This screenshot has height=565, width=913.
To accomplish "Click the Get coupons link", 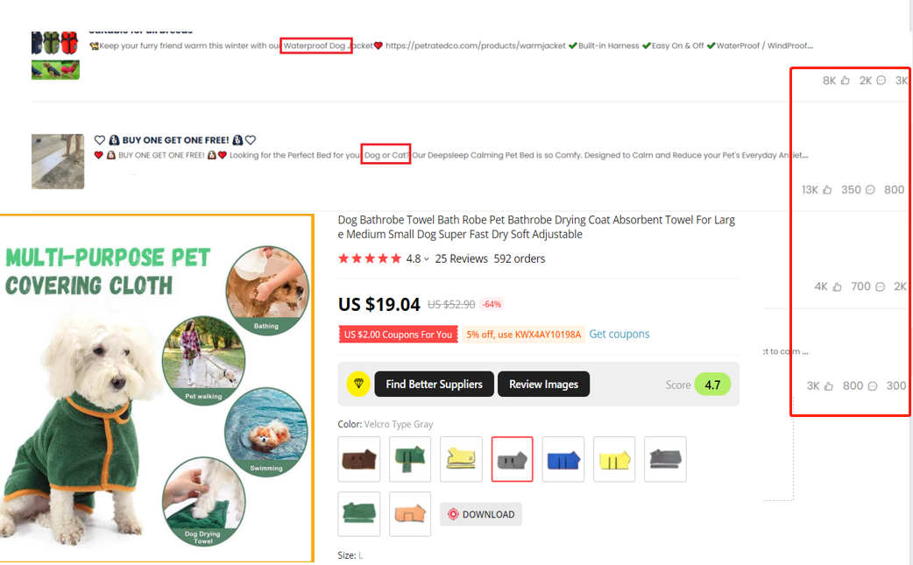I will [619, 334].
